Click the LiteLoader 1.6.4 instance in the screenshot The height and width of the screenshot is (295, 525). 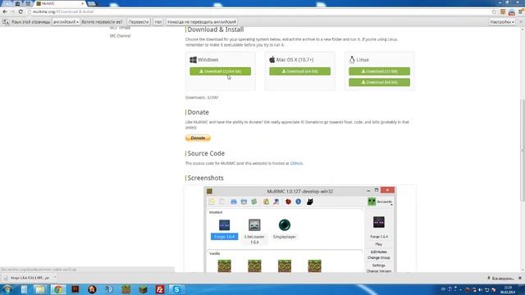(254, 231)
